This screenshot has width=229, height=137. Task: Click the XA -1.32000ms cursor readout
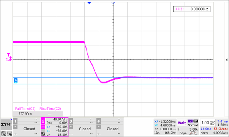coord(165,121)
